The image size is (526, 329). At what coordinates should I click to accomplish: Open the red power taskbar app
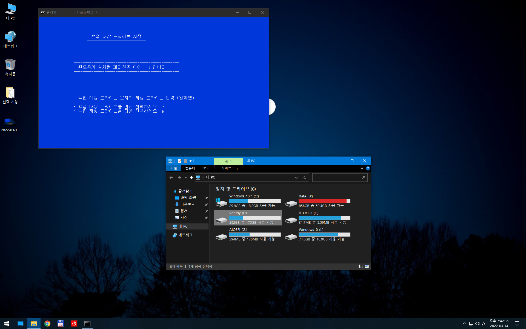coord(74,324)
